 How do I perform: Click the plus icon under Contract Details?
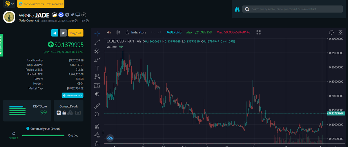(59, 112)
